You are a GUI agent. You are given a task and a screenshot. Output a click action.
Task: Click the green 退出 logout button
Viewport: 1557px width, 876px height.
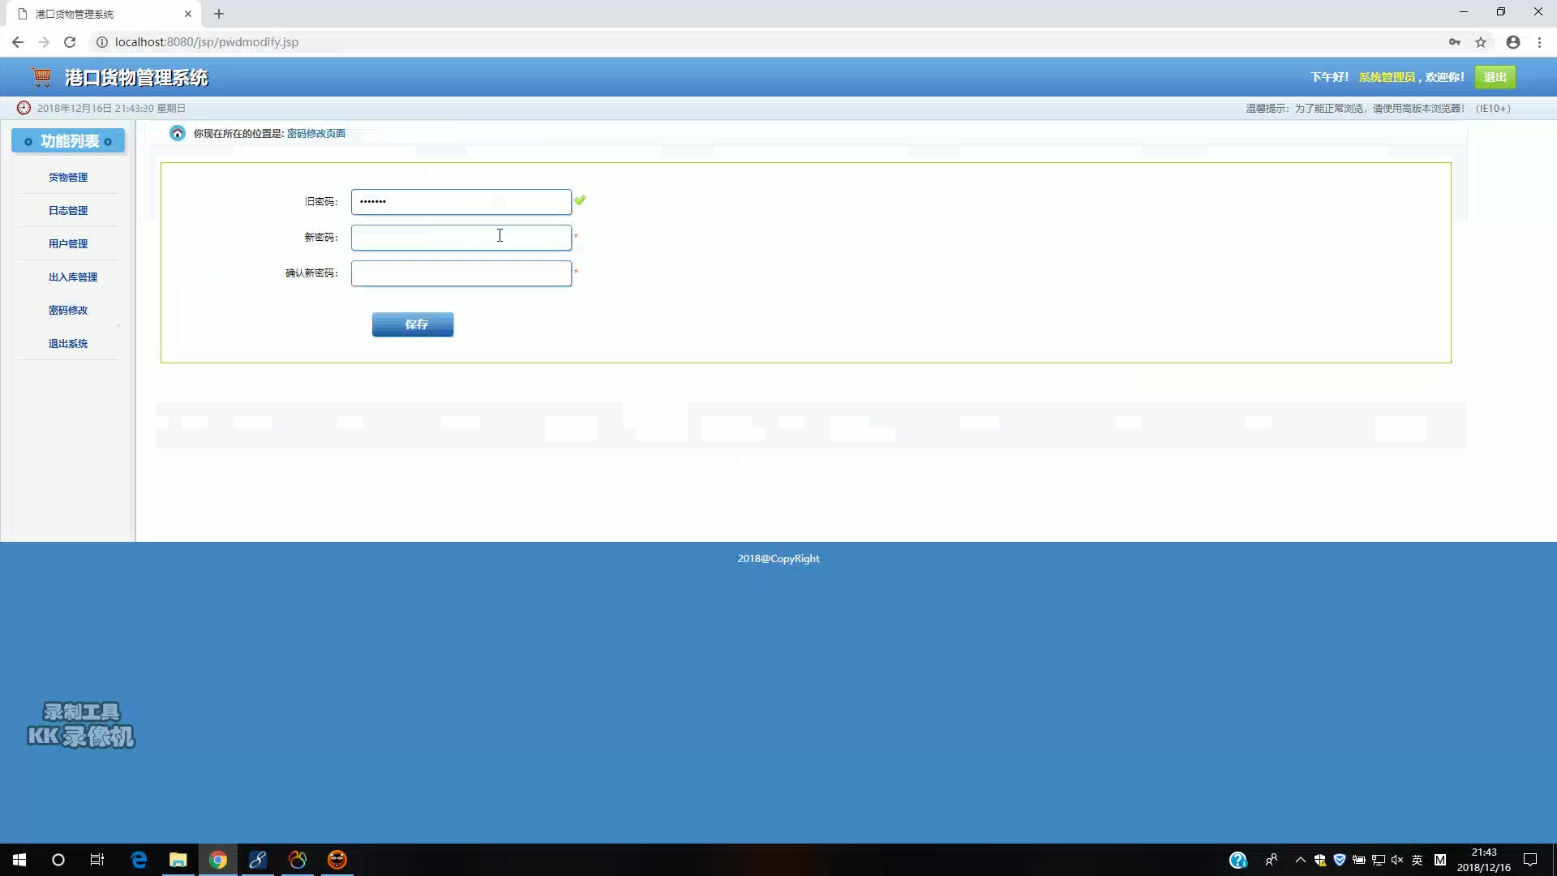1495,77
